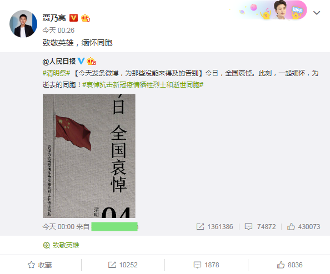The width and height of the screenshot is (330, 274).
Task: Open the #清明祭# hashtag topic
Action: (56, 73)
